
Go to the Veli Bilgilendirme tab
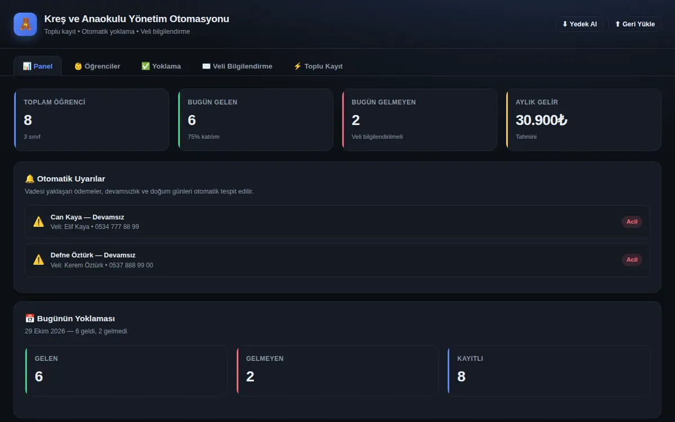coord(237,66)
